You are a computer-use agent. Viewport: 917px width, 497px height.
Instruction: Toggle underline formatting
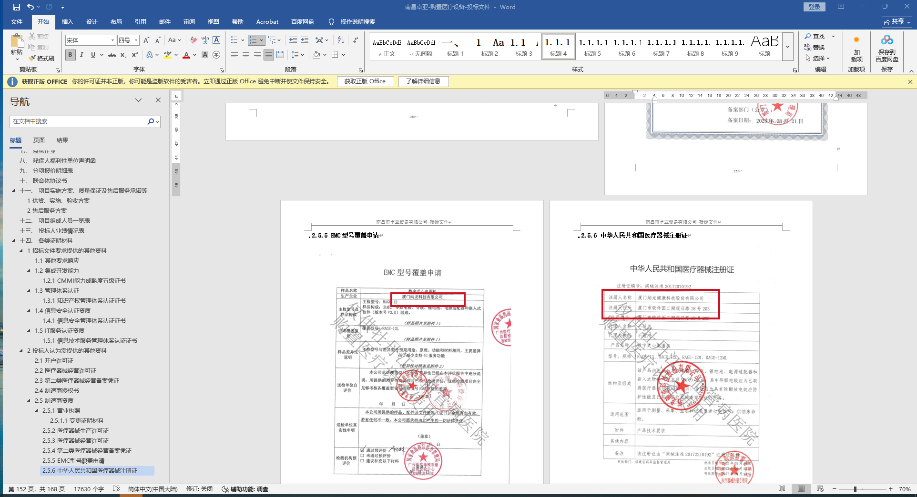[x=93, y=55]
